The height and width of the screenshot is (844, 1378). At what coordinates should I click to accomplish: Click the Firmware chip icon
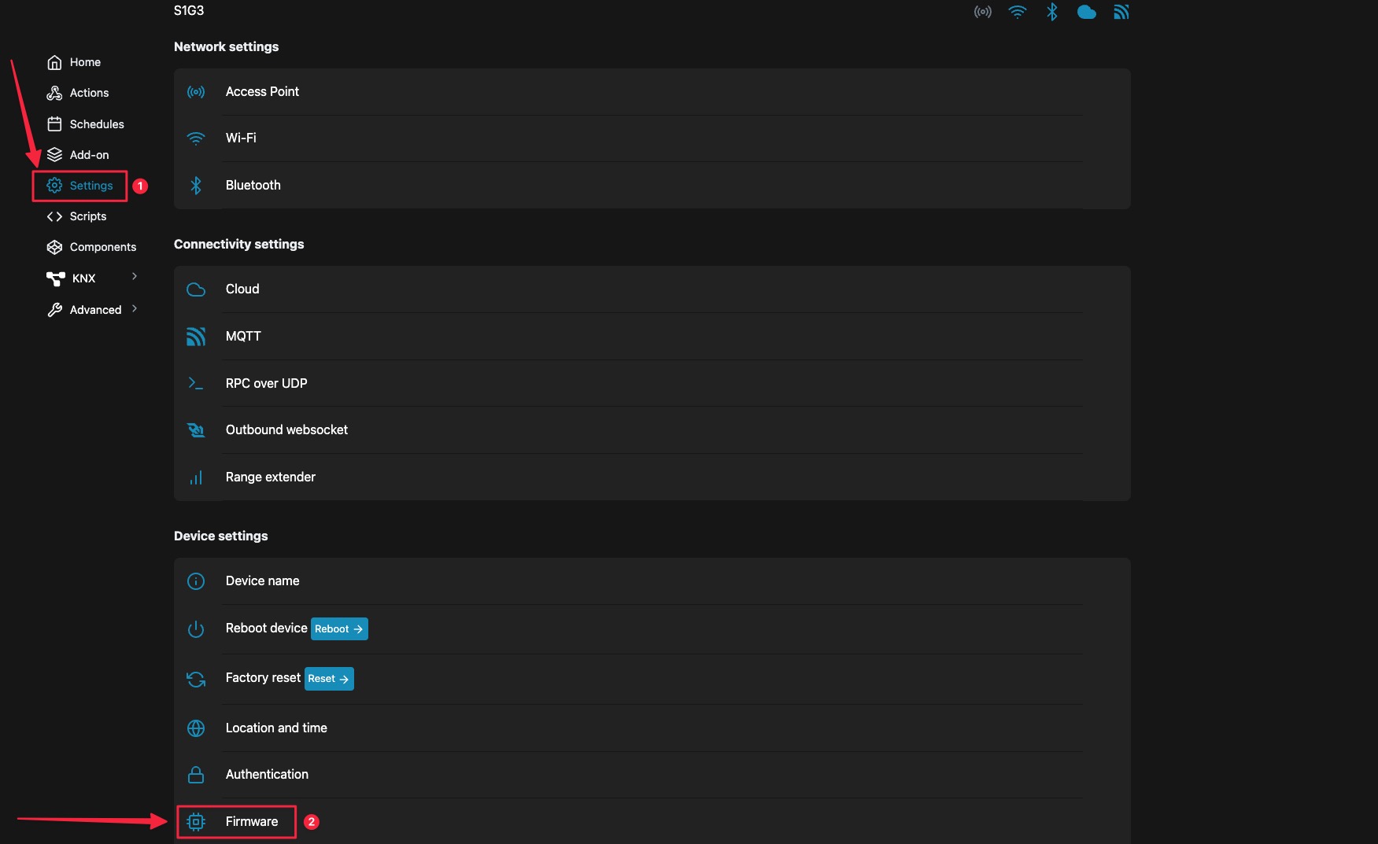coord(196,822)
